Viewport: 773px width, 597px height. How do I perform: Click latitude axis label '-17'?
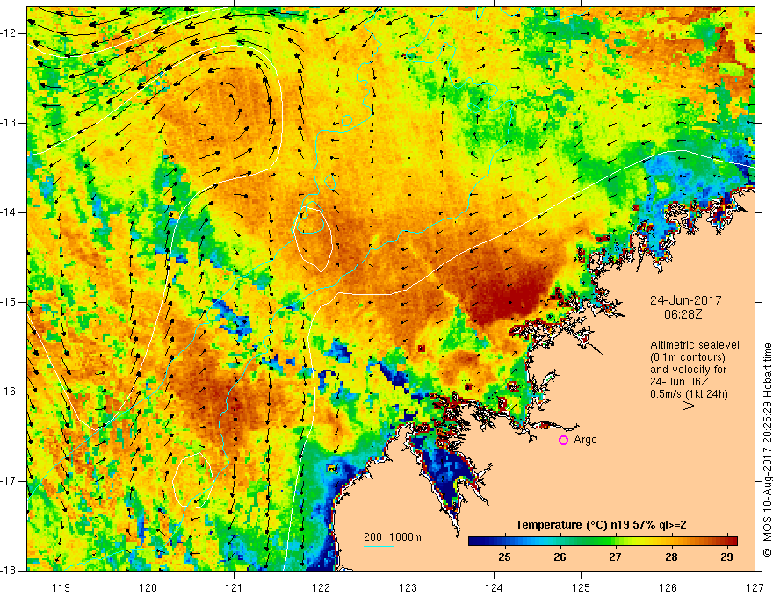point(10,481)
